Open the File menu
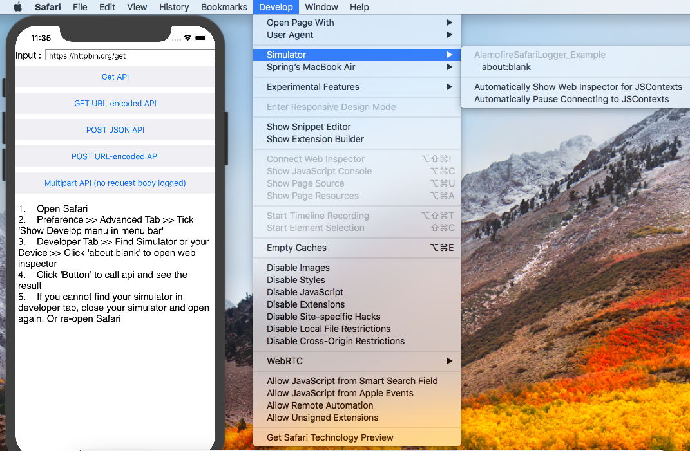Viewport: 690px width, 451px height. [80, 7]
